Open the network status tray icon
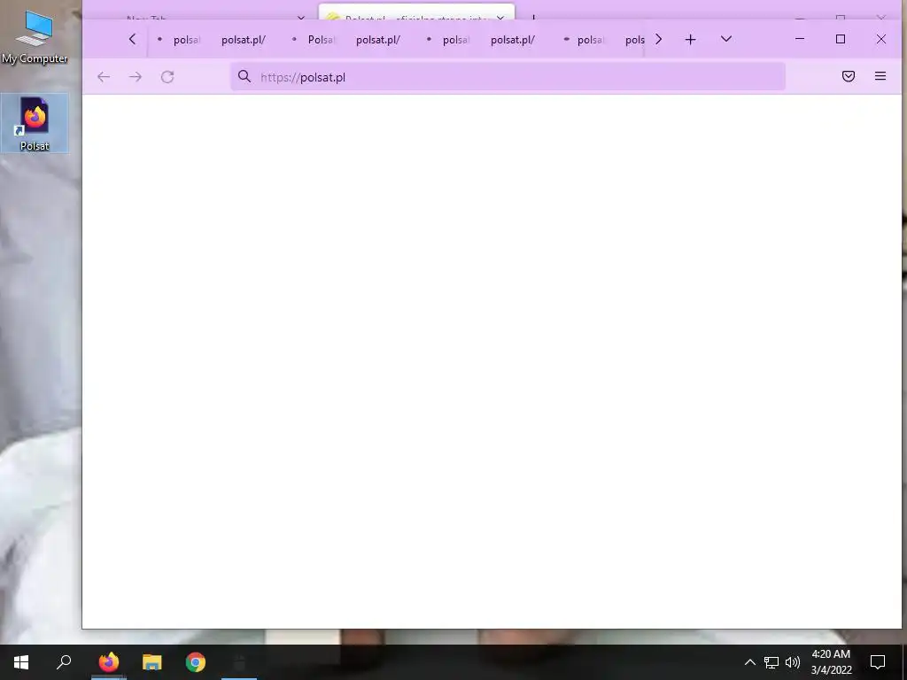This screenshot has height=680, width=907. pos(771,662)
